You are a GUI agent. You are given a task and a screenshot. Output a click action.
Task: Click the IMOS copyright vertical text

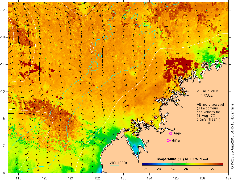(232, 136)
